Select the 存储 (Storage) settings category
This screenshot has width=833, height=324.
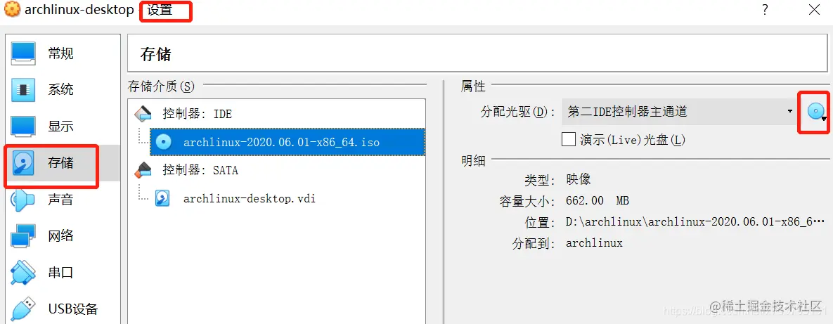point(63,162)
